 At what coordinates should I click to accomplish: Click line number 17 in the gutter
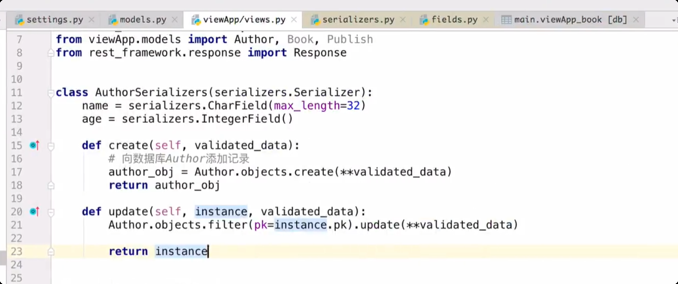(x=16, y=172)
